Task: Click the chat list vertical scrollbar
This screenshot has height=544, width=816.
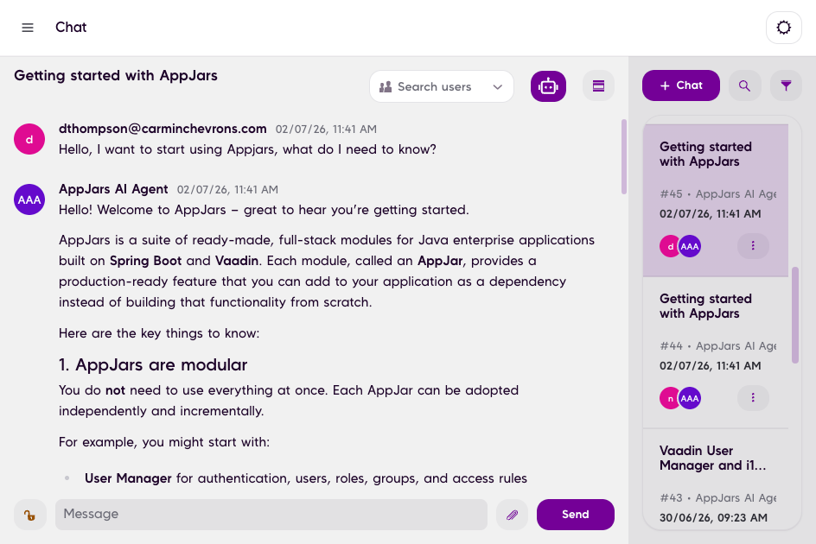Action: point(794,315)
